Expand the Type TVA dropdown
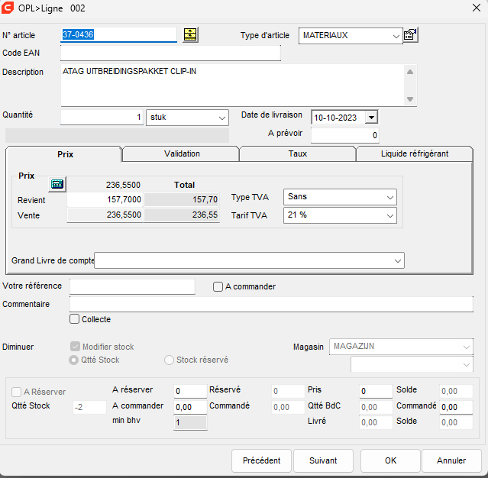This screenshot has width=488, height=478. click(x=389, y=197)
